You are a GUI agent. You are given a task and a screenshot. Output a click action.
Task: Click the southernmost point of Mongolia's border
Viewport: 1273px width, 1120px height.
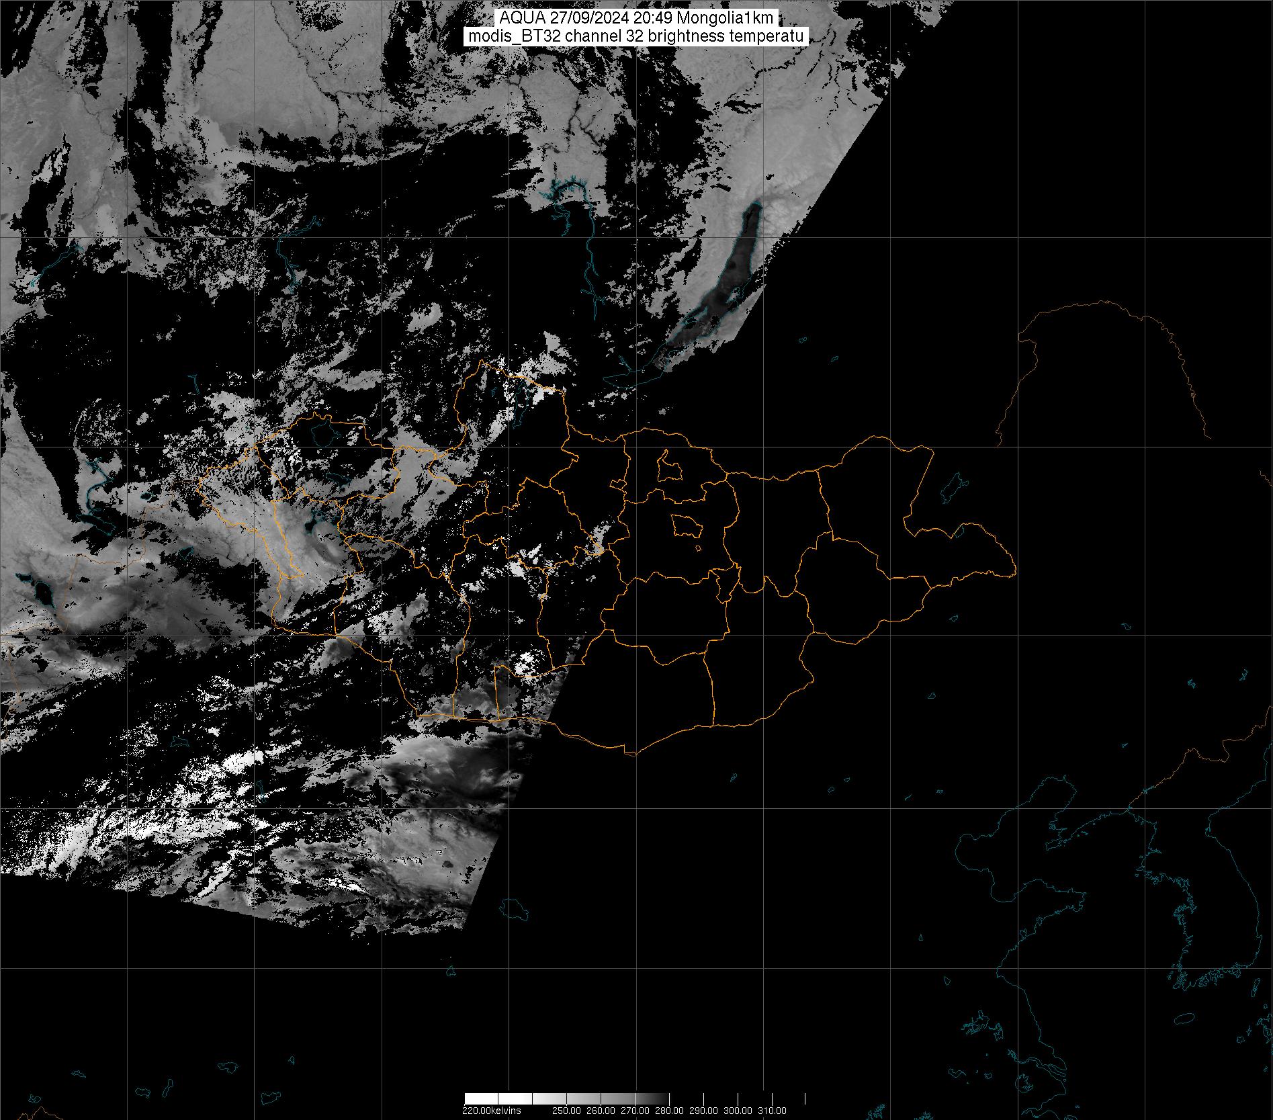coord(631,755)
